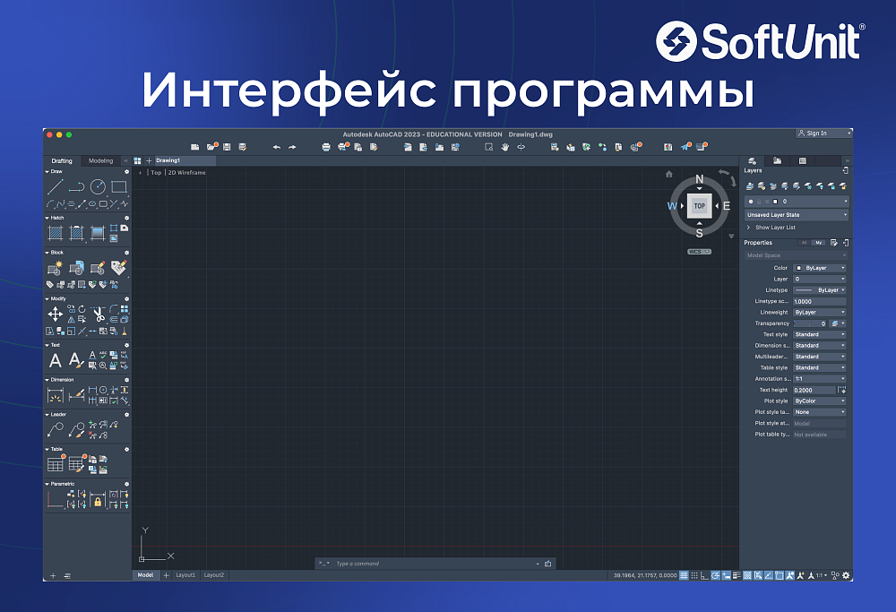This screenshot has height=612, width=896.
Task: Switch to the Layout2 tab
Action: pyautogui.click(x=214, y=575)
